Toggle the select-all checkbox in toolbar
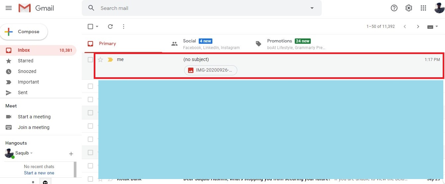Image resolution: width=445 pixels, height=184 pixels. [90, 27]
